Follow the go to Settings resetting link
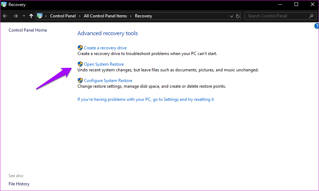This screenshot has width=319, height=191. coord(146,99)
